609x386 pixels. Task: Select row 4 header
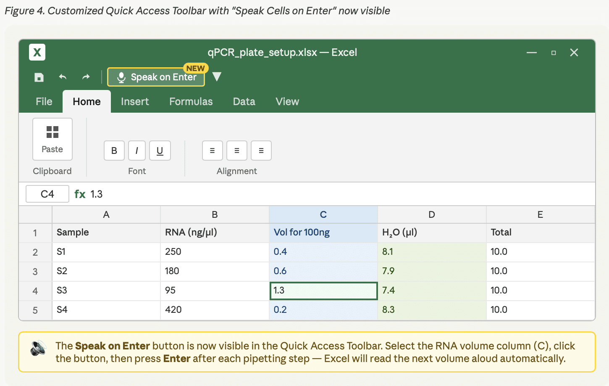pyautogui.click(x=35, y=291)
